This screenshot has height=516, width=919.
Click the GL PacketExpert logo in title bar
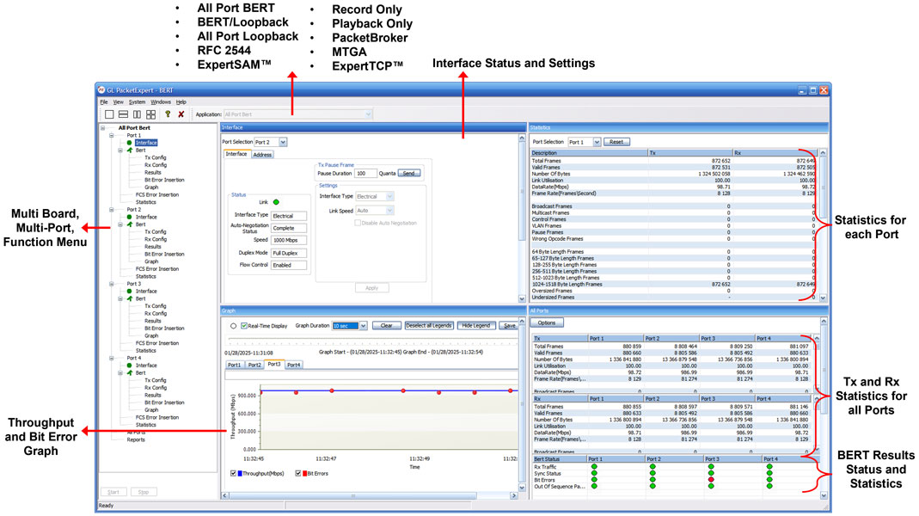(101, 90)
